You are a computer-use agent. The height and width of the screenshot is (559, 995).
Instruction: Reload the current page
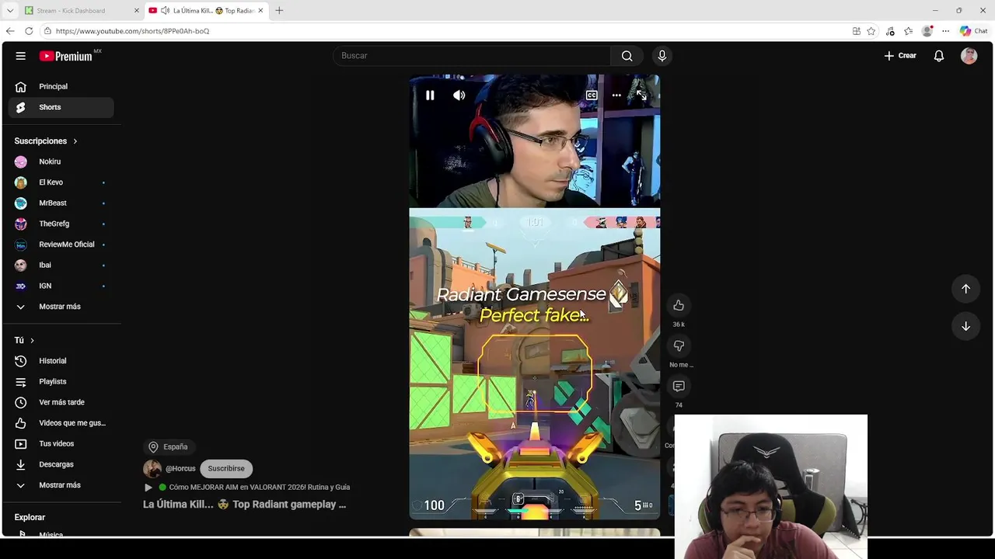pyautogui.click(x=29, y=31)
